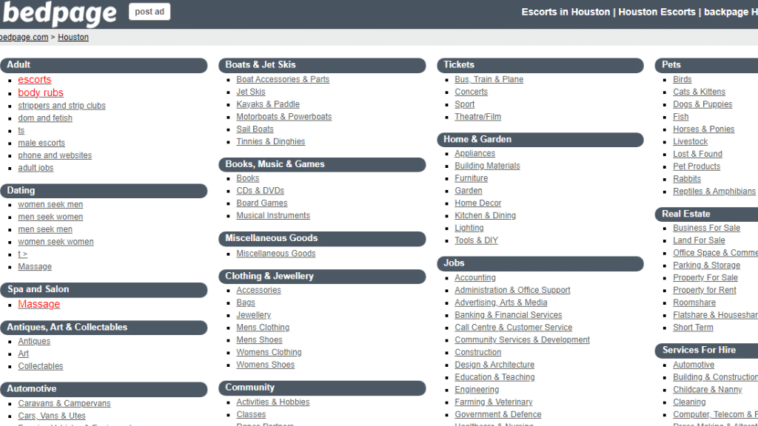The height and width of the screenshot is (426, 758).
Task: Open Womens Clothing link
Action: coord(269,353)
